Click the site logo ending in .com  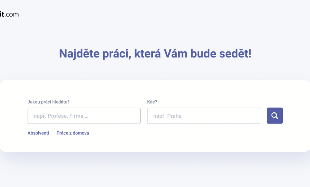tap(9, 14)
